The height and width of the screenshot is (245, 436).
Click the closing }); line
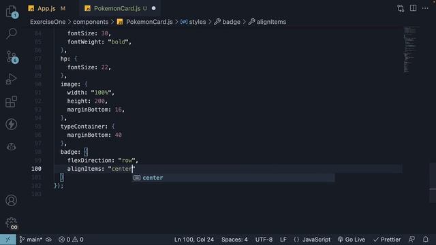[x=59, y=186]
